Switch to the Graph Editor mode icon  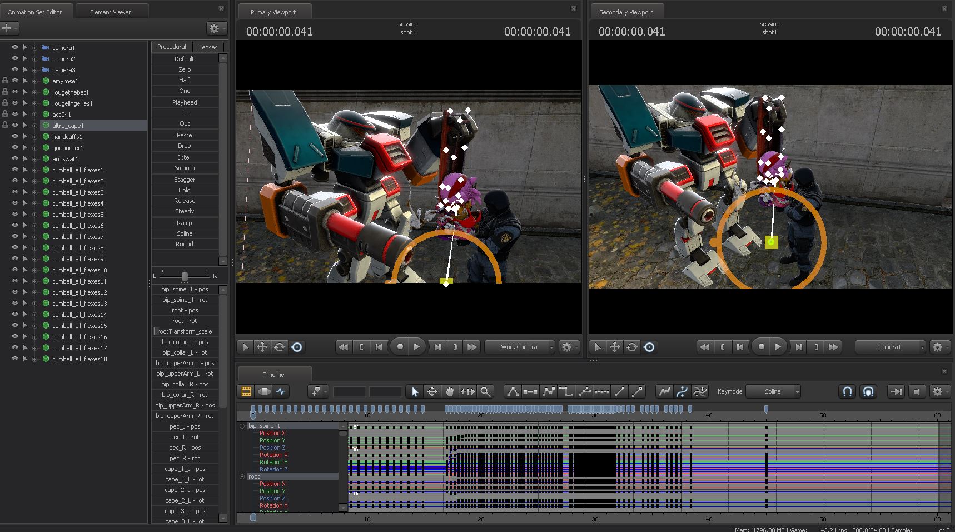tap(281, 391)
